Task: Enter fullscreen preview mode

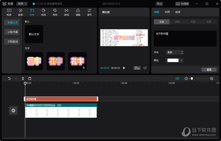Action: point(145,68)
